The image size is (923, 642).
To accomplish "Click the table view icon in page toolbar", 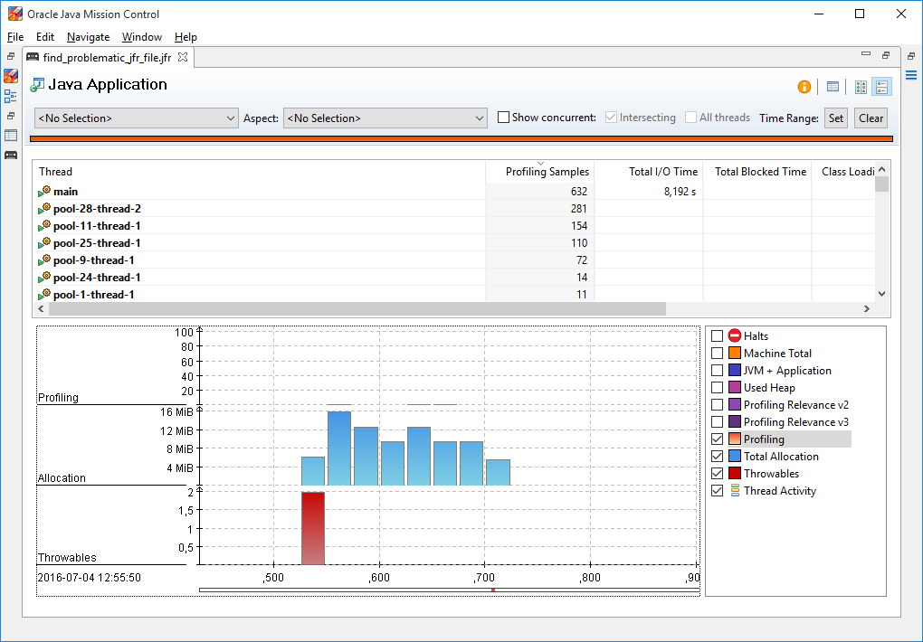I will pos(833,87).
